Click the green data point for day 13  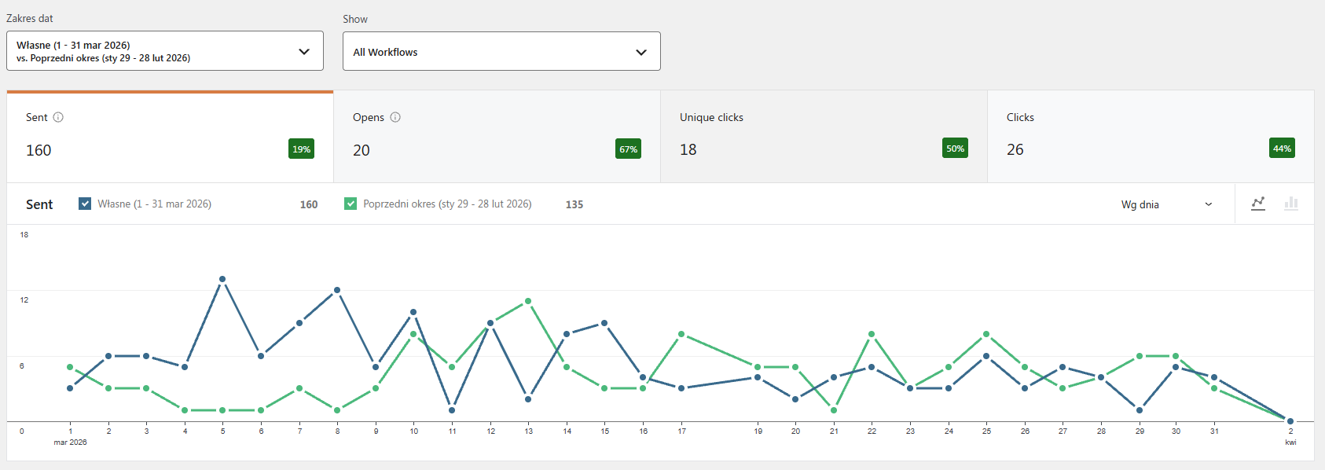[528, 301]
